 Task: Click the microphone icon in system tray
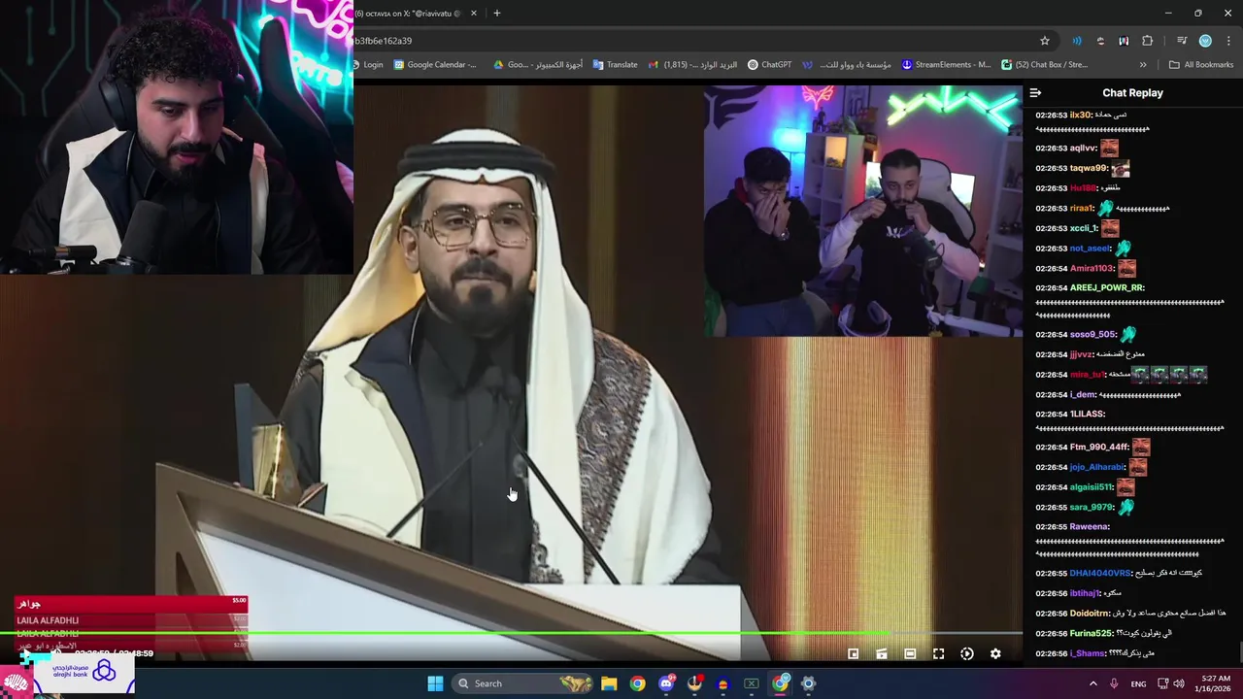1114,683
